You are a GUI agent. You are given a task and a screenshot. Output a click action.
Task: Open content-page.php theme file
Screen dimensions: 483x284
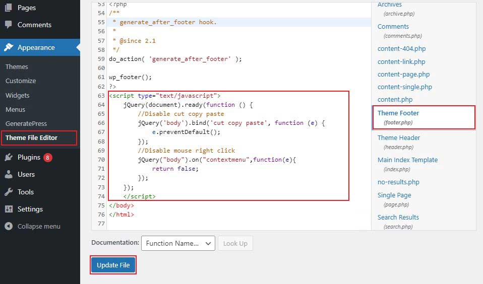tap(403, 74)
